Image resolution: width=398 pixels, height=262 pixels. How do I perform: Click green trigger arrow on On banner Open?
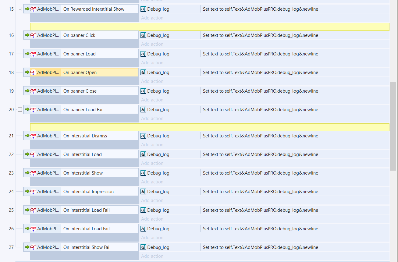27,73
